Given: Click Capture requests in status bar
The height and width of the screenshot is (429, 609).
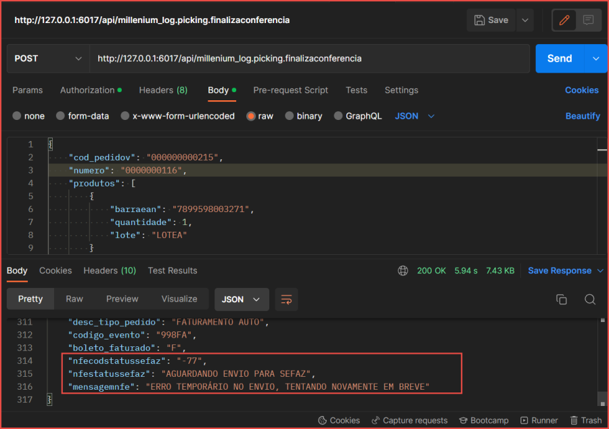Looking at the screenshot, I should coord(410,420).
